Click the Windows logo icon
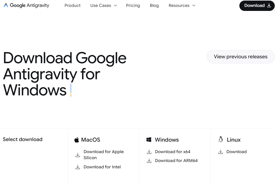 pos(149,140)
